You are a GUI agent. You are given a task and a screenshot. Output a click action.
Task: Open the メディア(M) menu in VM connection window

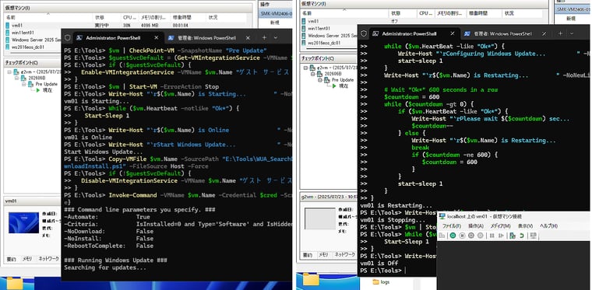[x=500, y=226]
